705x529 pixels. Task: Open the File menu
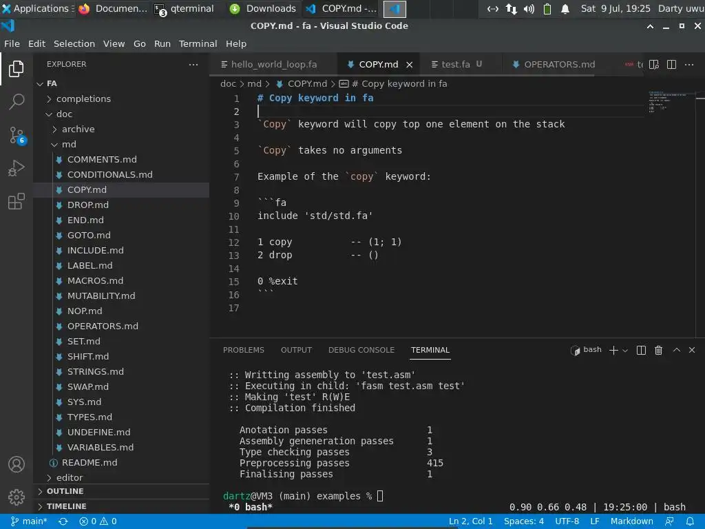point(12,43)
